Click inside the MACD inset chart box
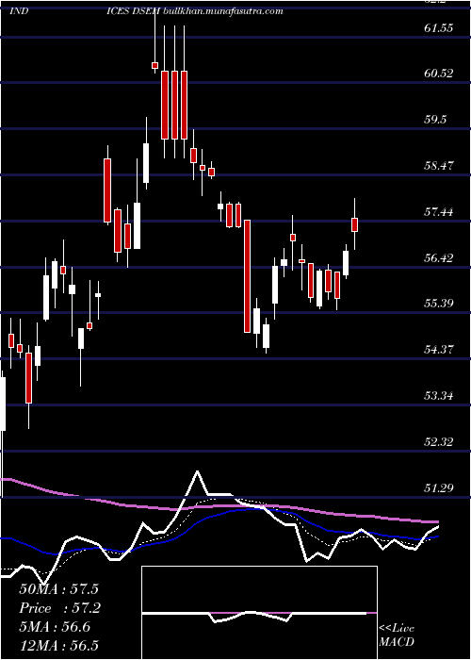Screen dimensions: 471x660 (x=259, y=613)
